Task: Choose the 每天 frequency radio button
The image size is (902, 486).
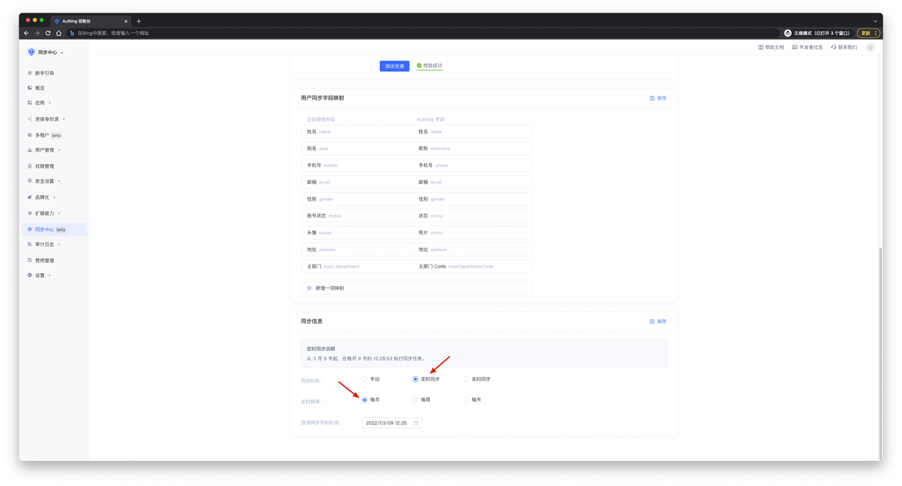Action: (466, 400)
